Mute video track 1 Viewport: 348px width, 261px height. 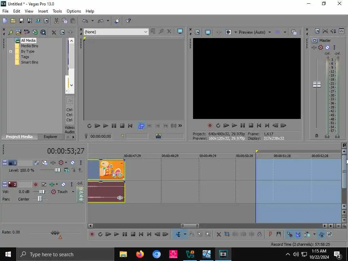coord(73,163)
